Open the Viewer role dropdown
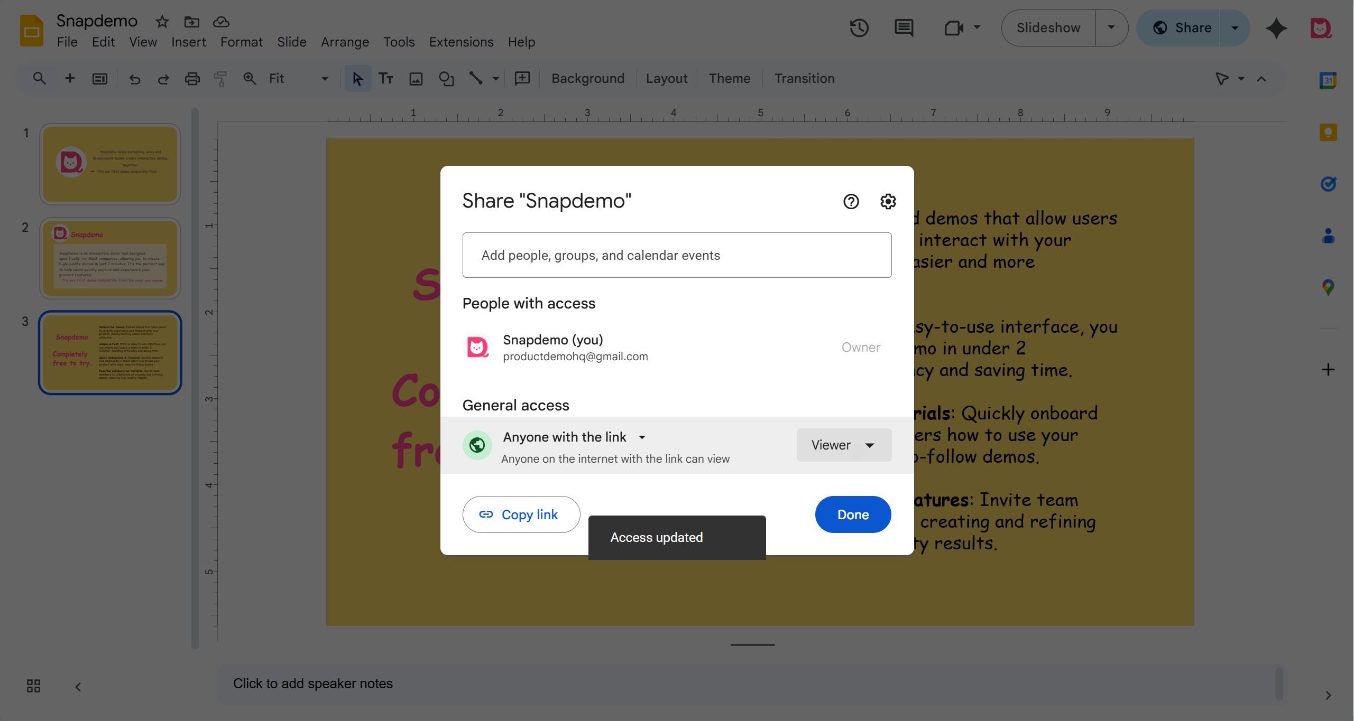The width and height of the screenshot is (1354, 721). pos(844,445)
